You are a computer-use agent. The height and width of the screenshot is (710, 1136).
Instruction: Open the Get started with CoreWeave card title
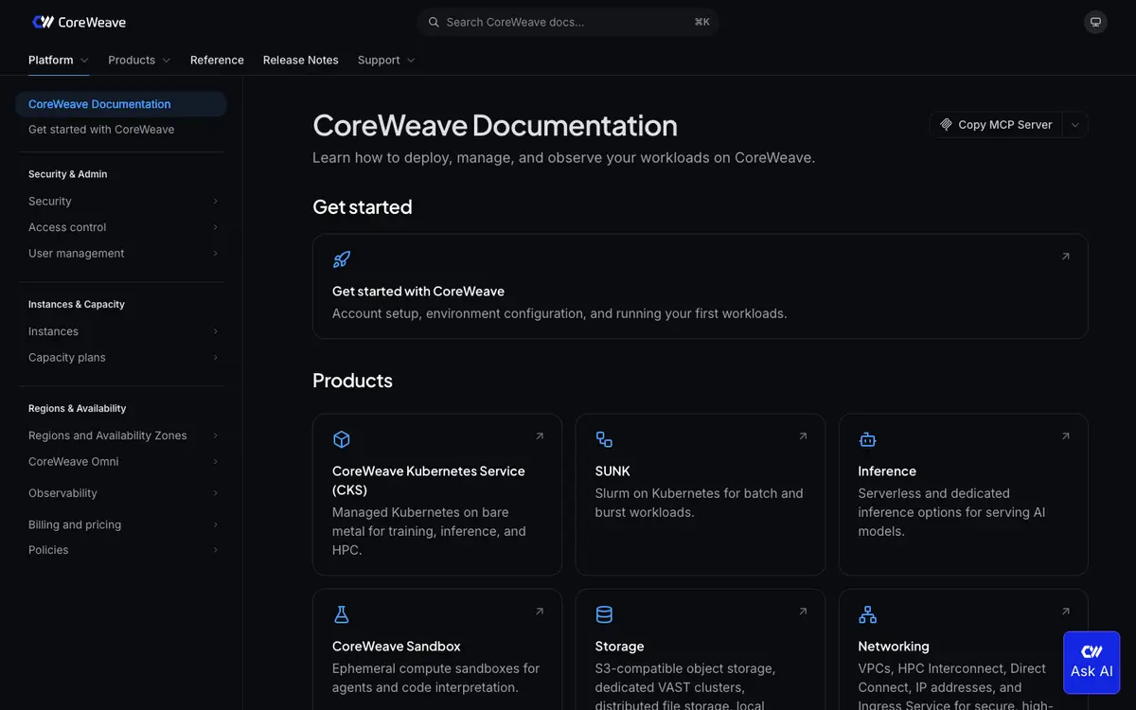[x=418, y=292]
